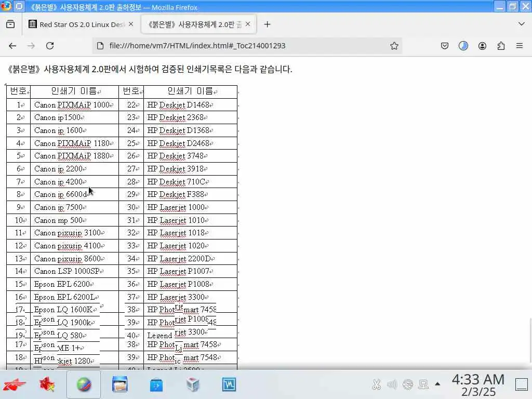Expand hidden tray icons with the up arrow

coord(437,384)
